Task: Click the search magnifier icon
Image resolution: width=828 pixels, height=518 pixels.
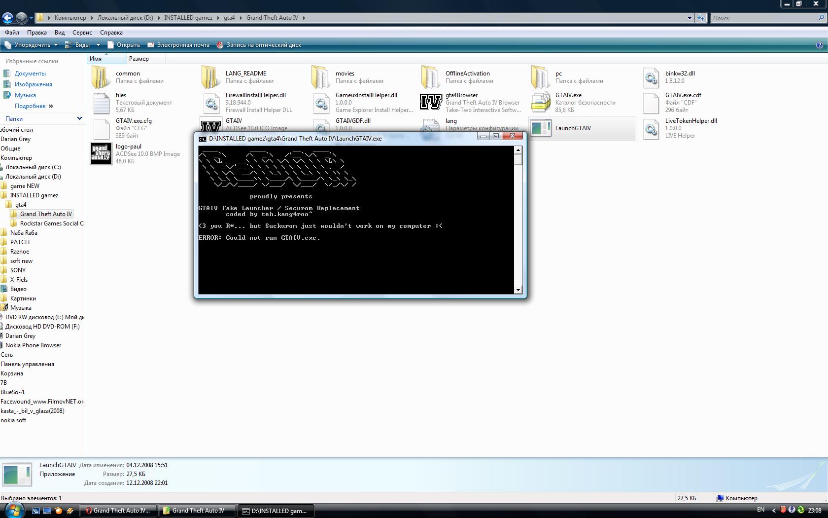Action: pyautogui.click(x=821, y=18)
